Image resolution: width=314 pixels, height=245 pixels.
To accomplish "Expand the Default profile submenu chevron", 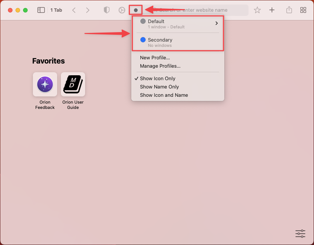I will point(216,23).
